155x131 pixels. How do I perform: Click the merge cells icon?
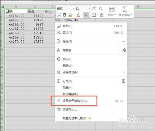pos(112,9)
